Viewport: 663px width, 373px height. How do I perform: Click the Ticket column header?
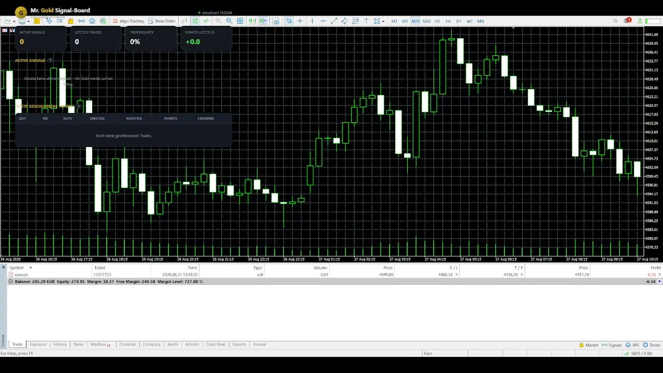(x=100, y=268)
